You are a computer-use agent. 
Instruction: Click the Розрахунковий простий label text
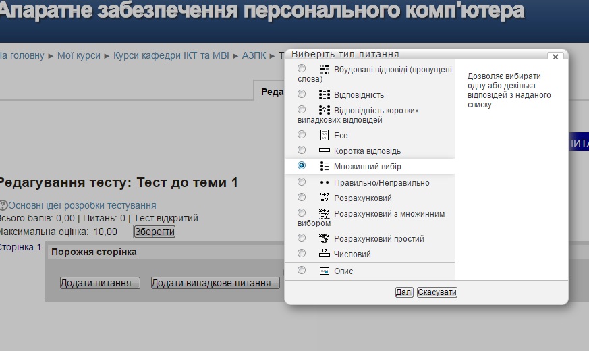pyautogui.click(x=379, y=239)
